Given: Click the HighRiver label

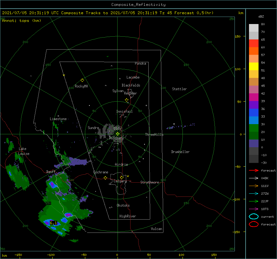Looking at the screenshot, I should coord(127,216).
